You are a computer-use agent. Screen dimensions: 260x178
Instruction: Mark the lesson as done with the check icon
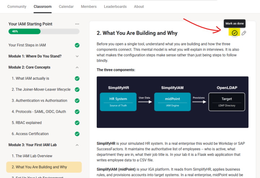click(x=234, y=33)
